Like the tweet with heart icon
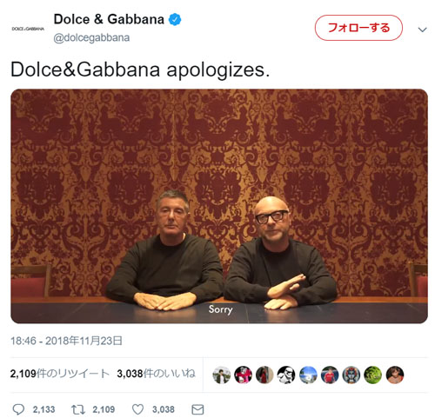435x418 pixels. tap(137, 409)
